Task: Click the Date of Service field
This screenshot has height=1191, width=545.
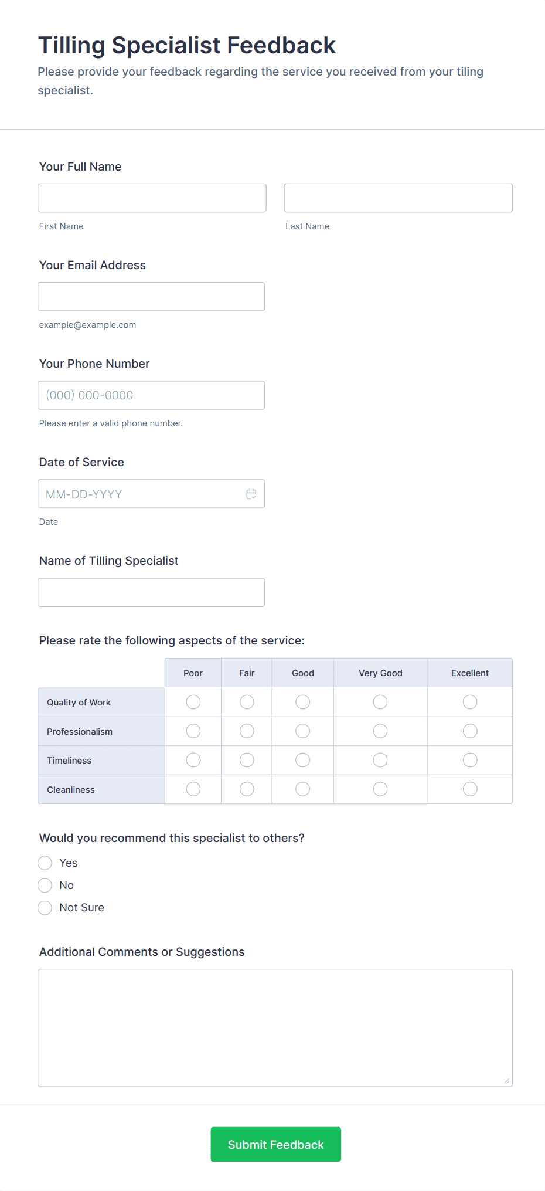Action: [141, 494]
